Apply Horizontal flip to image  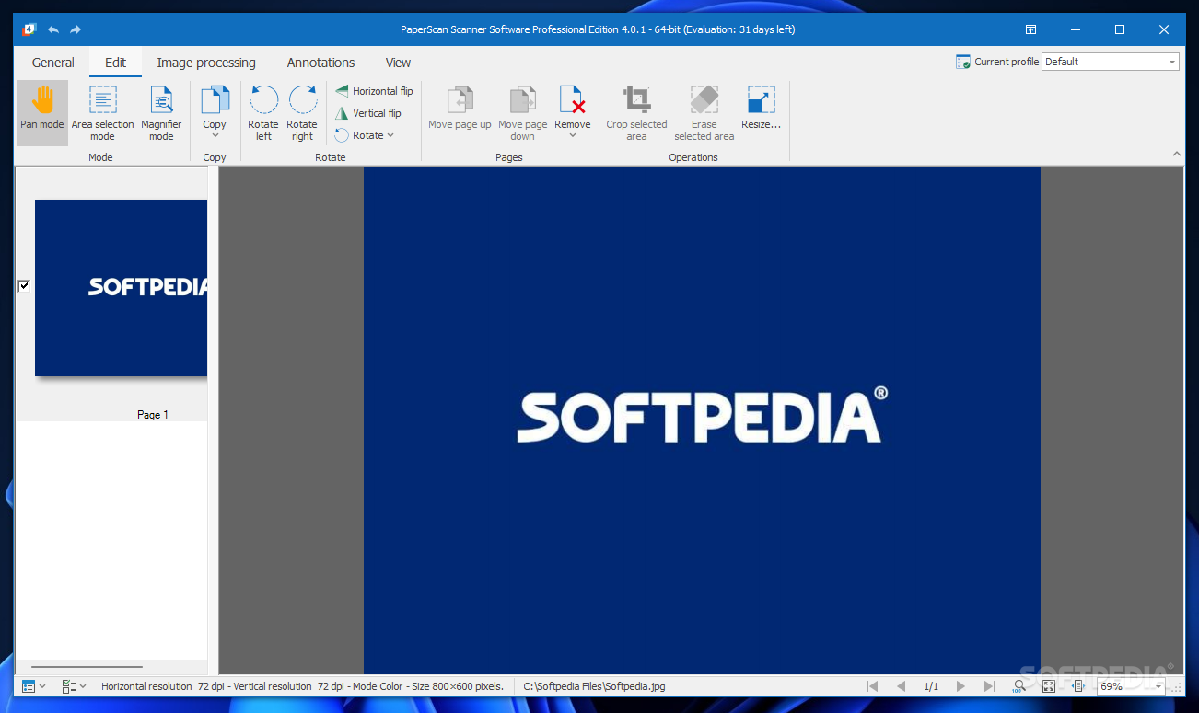pos(373,91)
